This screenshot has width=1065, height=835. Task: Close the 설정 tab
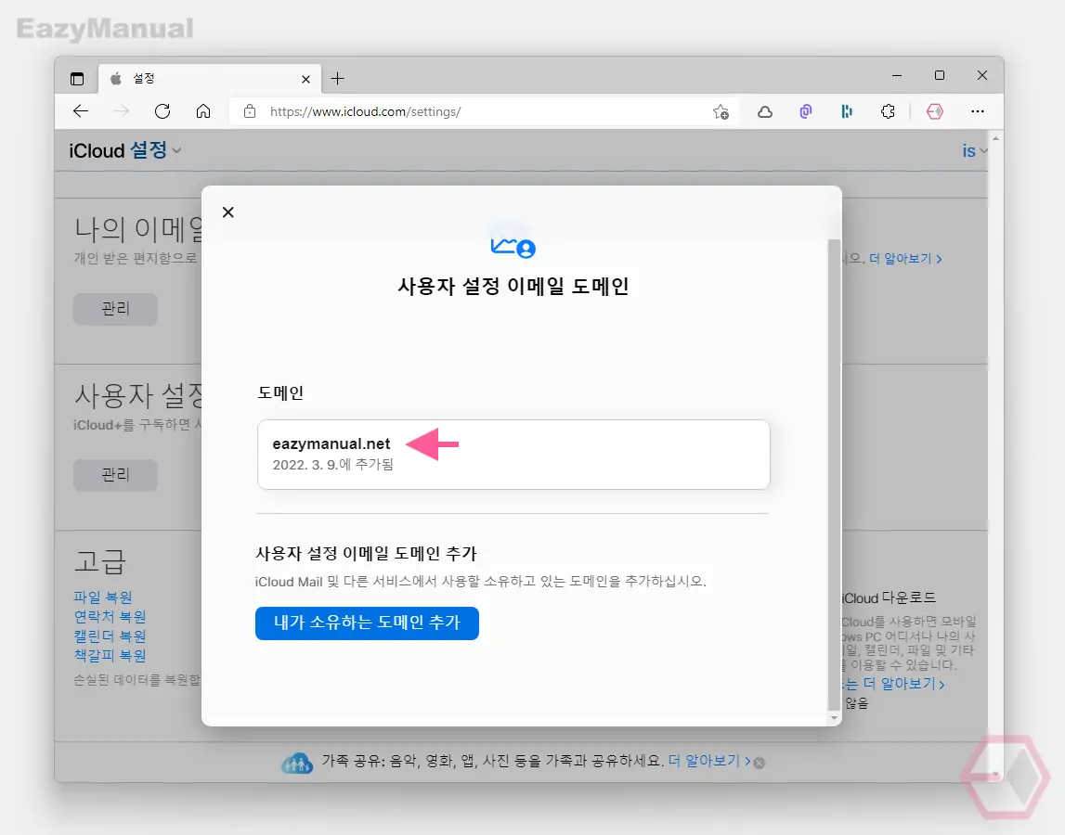pos(305,80)
